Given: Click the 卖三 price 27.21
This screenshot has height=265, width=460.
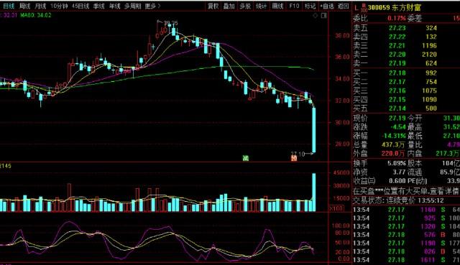Looking at the screenshot, I should coord(397,45).
